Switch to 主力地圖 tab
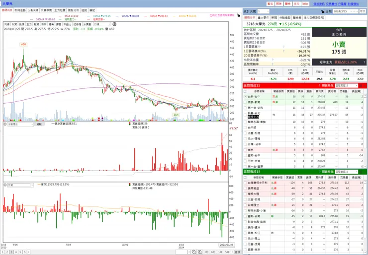 (x=60, y=10)
